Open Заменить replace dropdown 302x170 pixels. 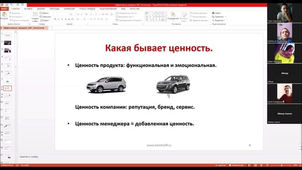click(x=219, y=17)
